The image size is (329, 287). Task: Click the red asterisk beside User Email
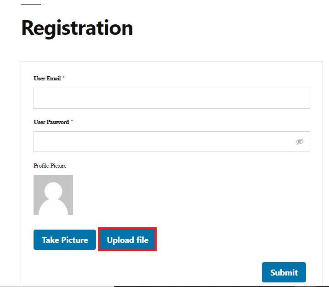(x=63, y=78)
